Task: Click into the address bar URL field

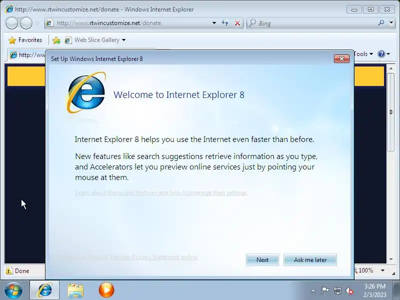Action: click(x=131, y=23)
